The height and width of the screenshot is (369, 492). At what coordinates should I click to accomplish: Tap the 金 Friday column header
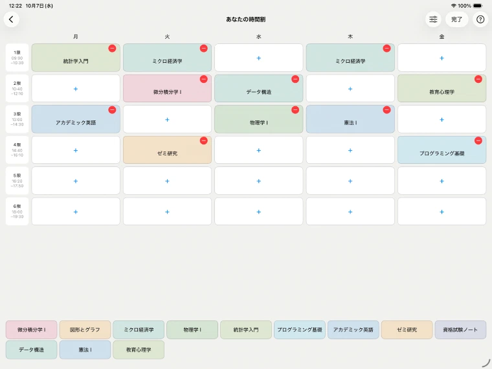click(x=442, y=37)
